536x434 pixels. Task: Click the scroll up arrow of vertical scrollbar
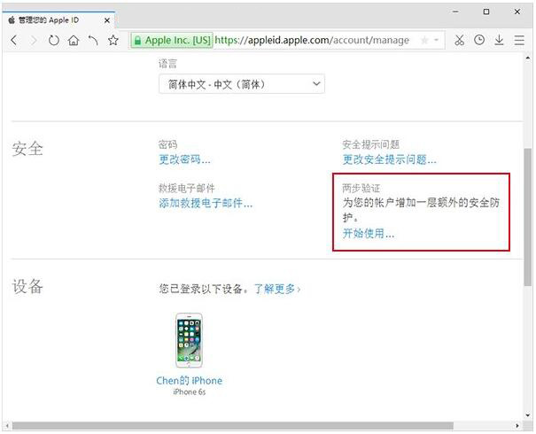click(528, 58)
